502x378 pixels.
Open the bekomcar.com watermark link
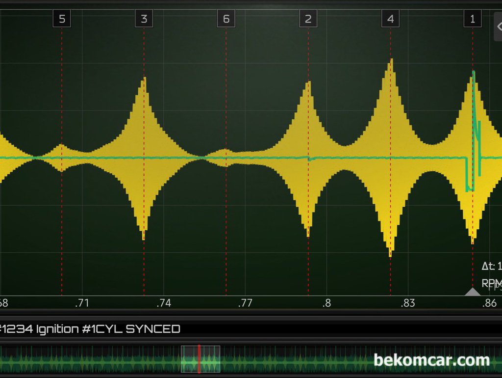431,360
